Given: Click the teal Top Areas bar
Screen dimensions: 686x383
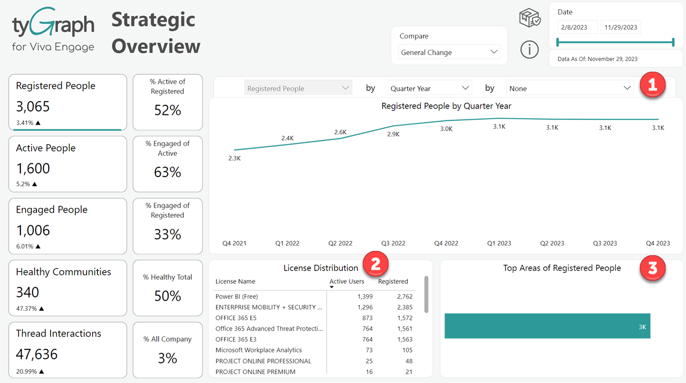Looking at the screenshot, I should 547,326.
